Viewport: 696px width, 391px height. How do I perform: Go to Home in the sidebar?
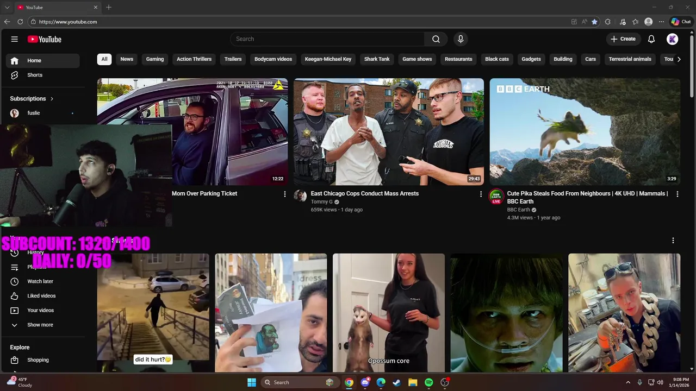[x=43, y=60]
